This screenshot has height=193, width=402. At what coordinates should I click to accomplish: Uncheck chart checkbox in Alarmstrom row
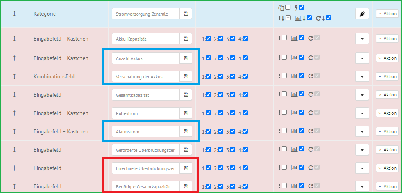[x=301, y=131]
